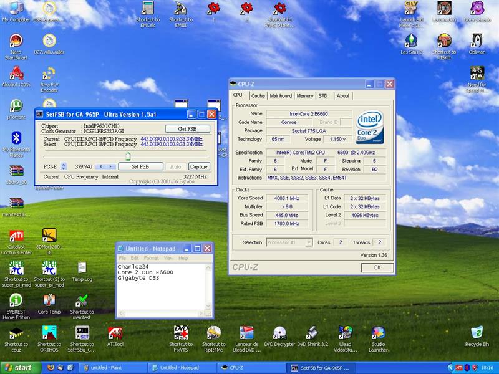Viewport: 499px width, 374px height.
Task: Open My Computer desktop icon
Action: click(x=16, y=12)
